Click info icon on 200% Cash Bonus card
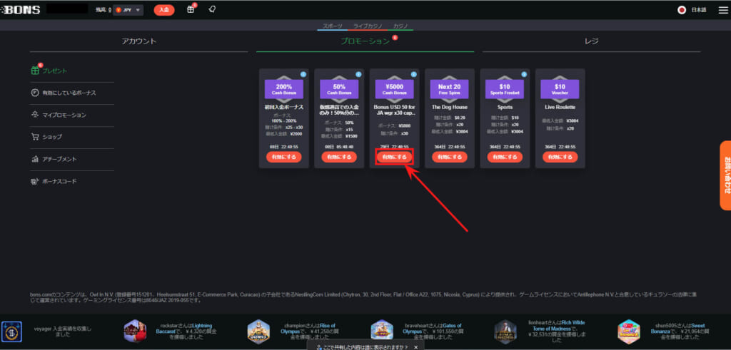Image resolution: width=731 pixels, height=350 pixels. (x=303, y=74)
